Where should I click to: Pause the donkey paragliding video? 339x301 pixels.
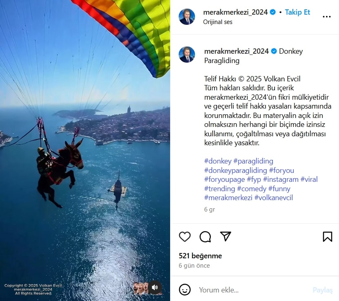click(x=85, y=150)
